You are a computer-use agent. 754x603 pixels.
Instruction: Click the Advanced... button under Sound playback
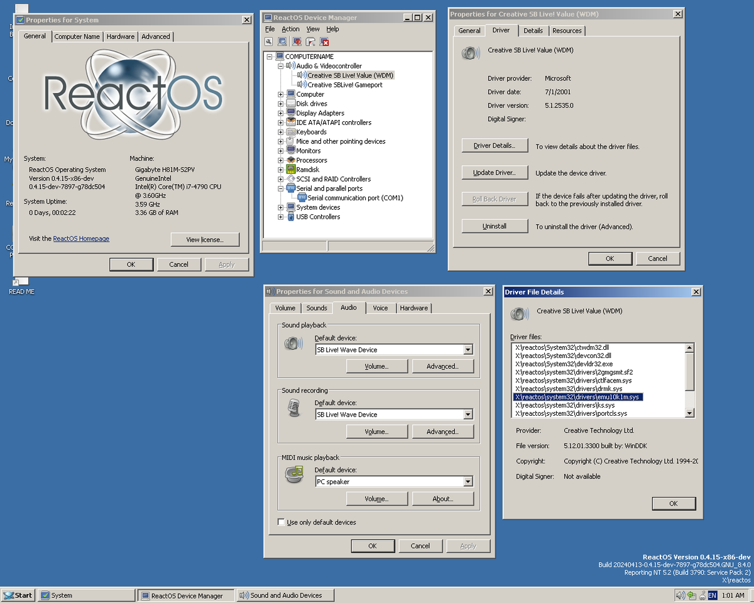442,366
